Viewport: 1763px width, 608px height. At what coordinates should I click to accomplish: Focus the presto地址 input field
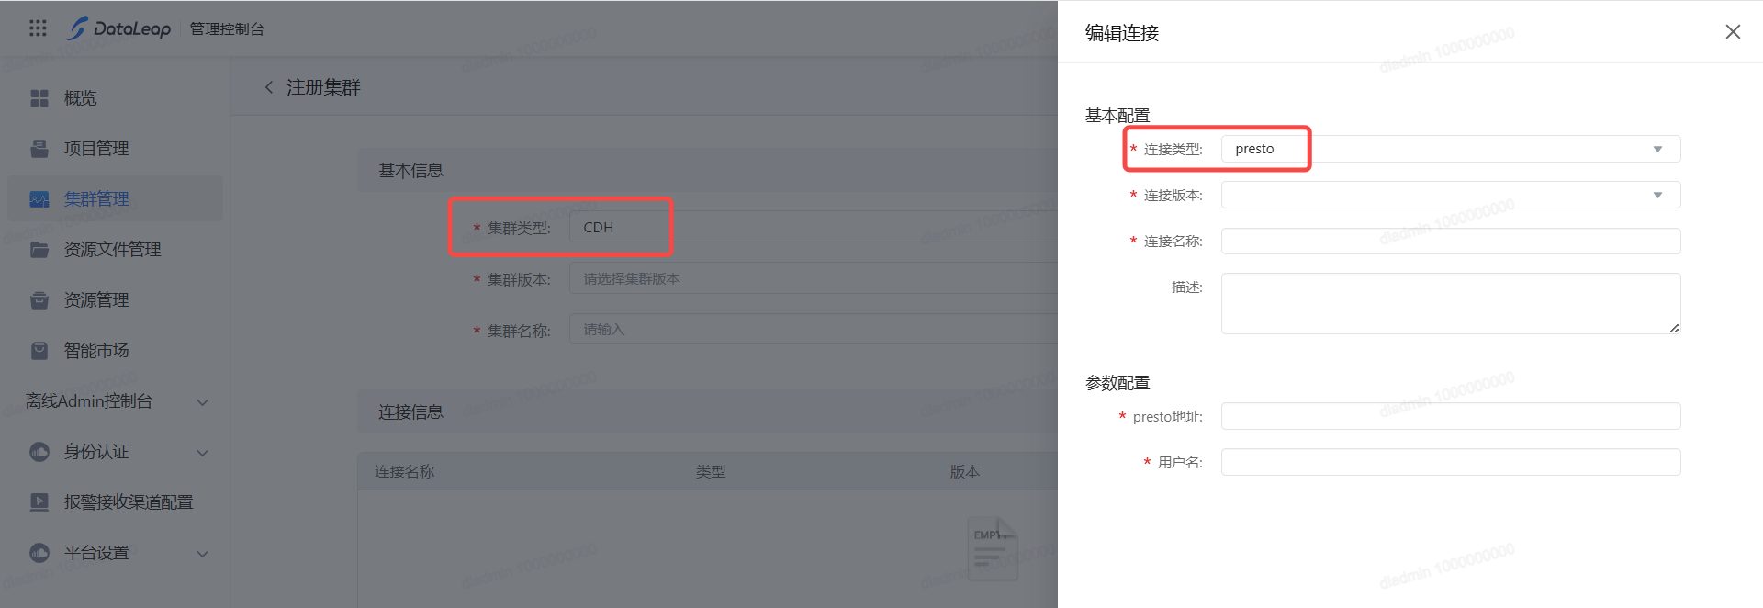1451,416
